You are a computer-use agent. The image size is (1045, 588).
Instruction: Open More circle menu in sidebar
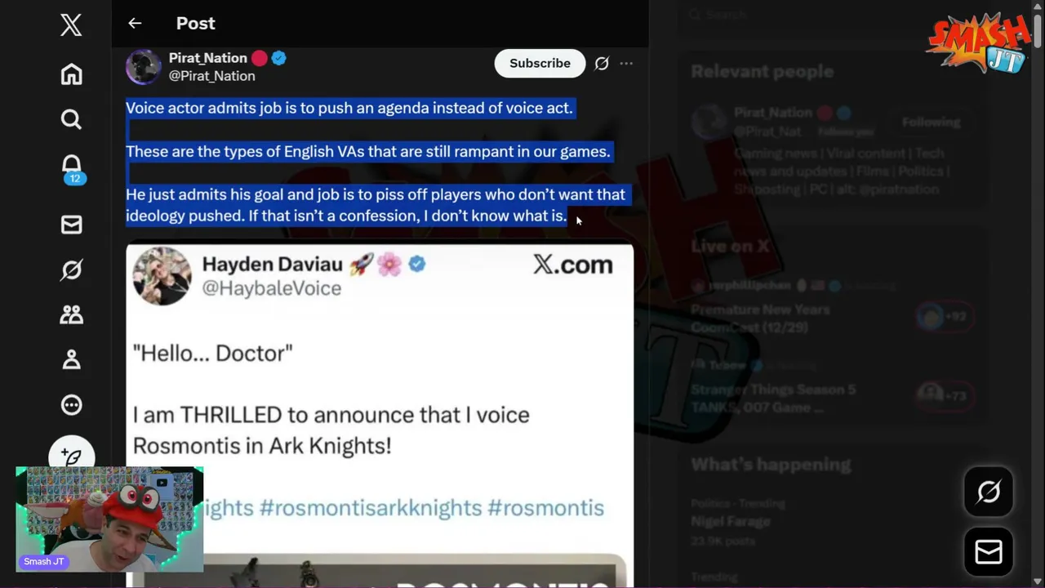click(x=71, y=404)
